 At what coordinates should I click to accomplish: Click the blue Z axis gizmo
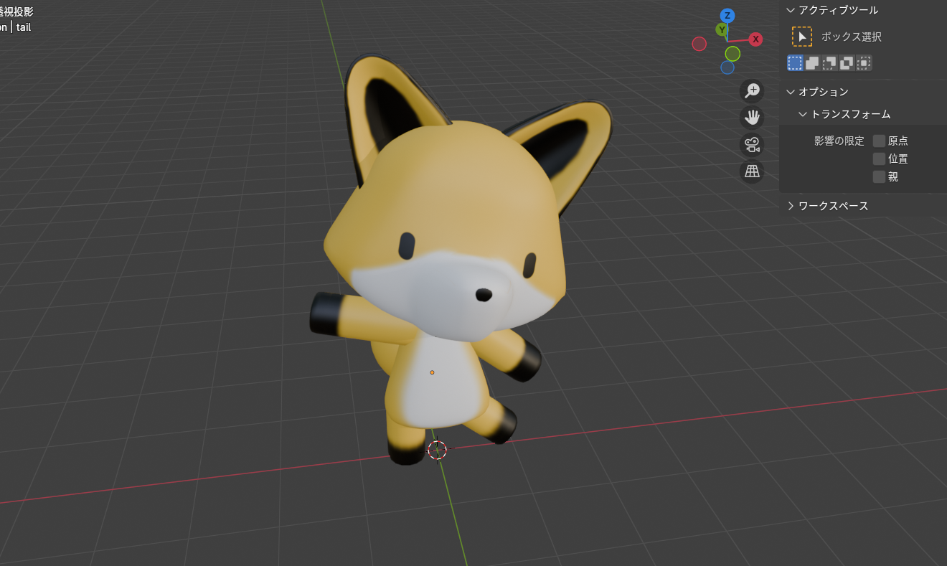click(x=727, y=16)
